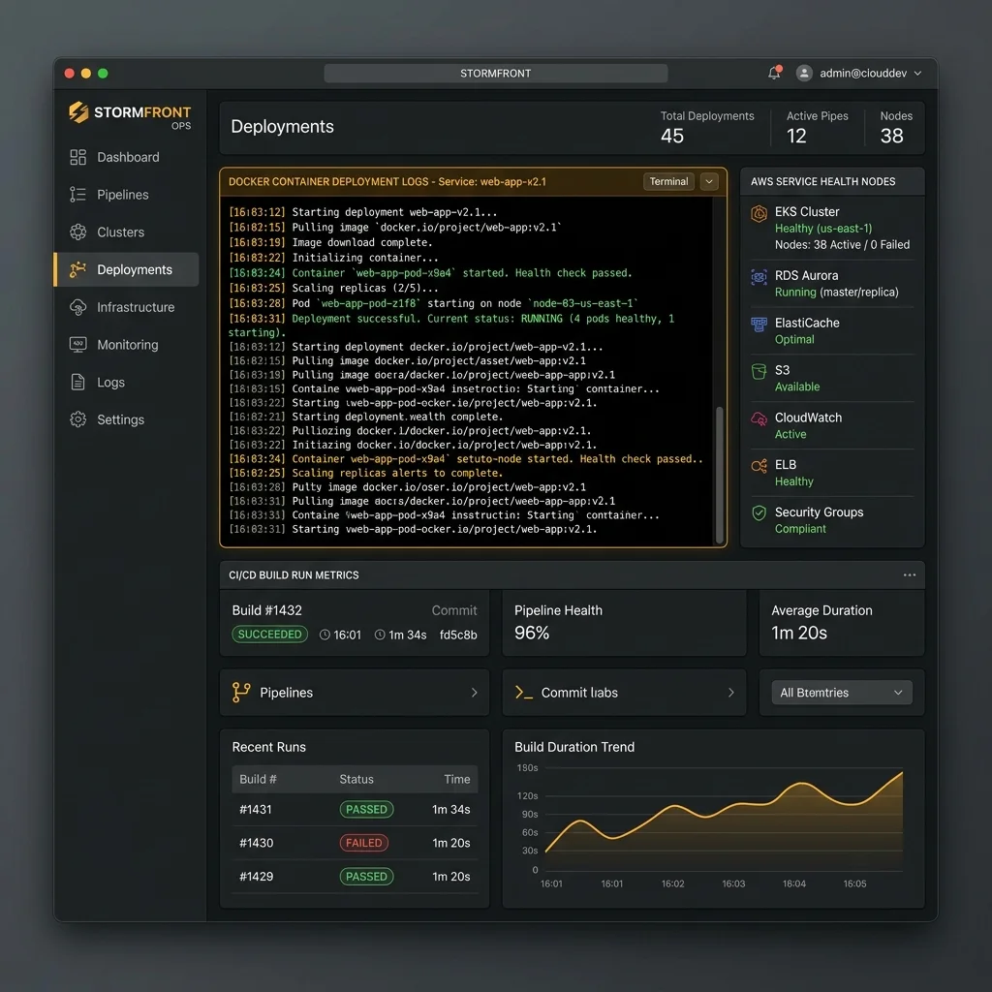This screenshot has height=992, width=992.
Task: Click the Clusters icon in sidebar
Action: pos(77,232)
